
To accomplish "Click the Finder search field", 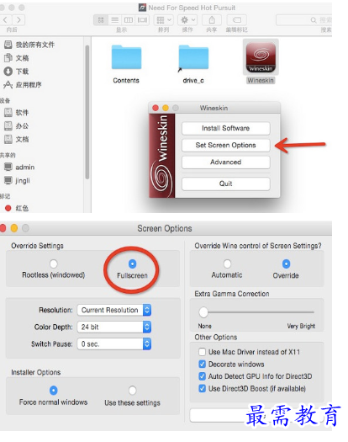I will pyautogui.click(x=304, y=20).
